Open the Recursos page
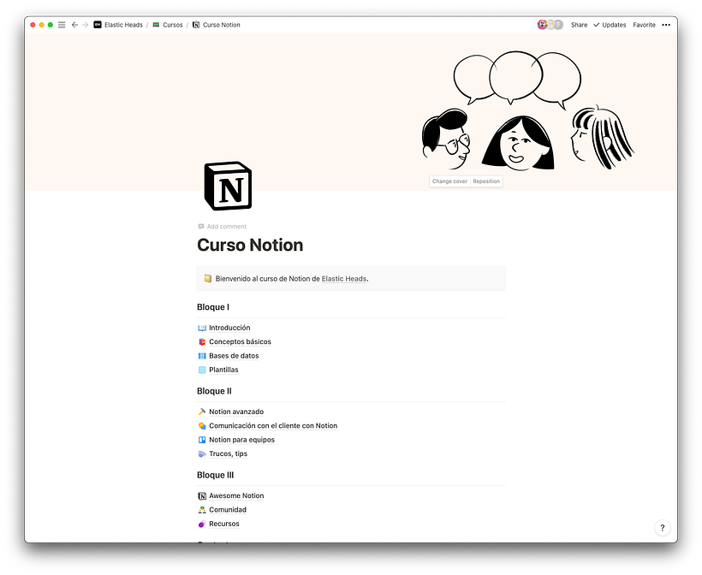Viewport: 702px width, 575px height. [223, 524]
